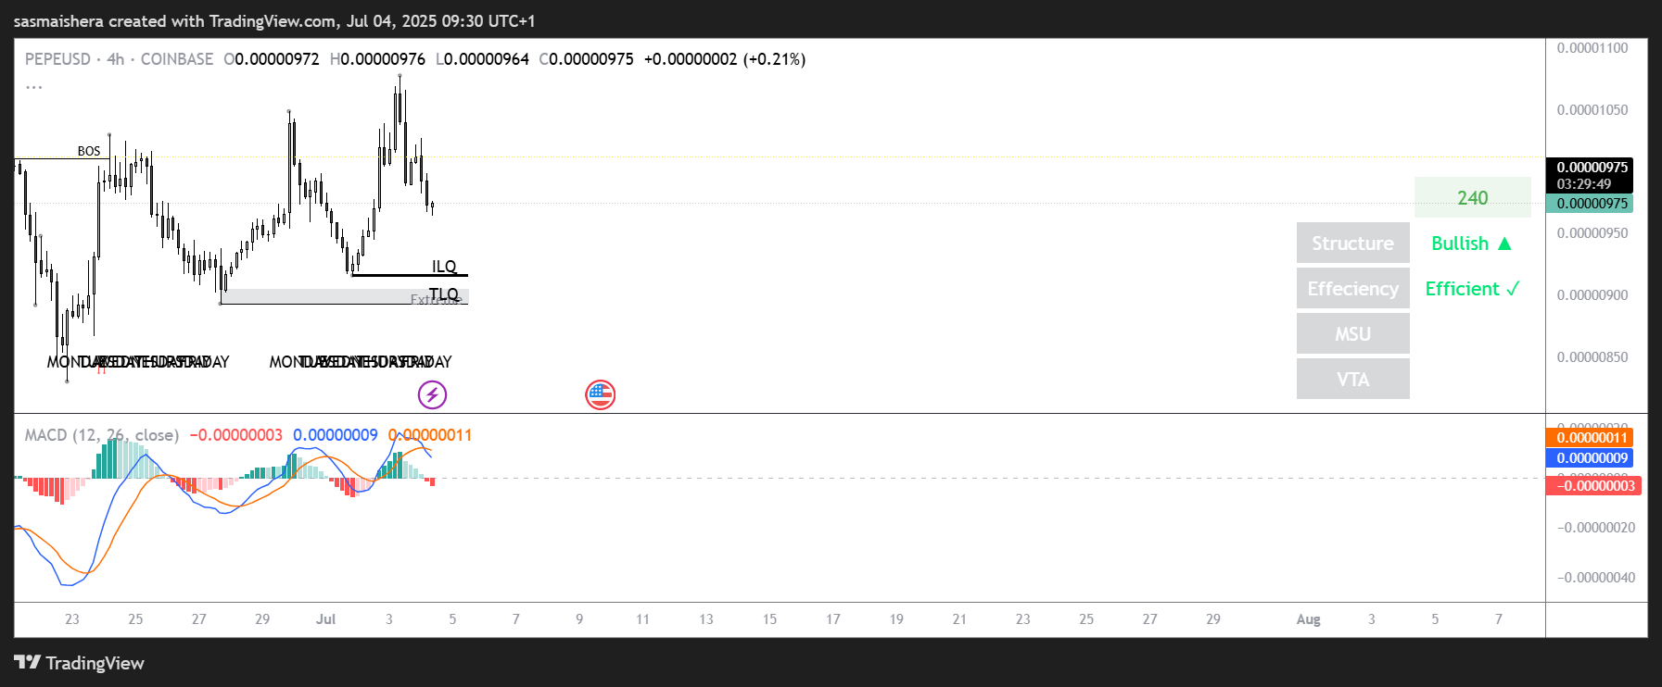Expand the three-dots indicator legend

point(34,87)
